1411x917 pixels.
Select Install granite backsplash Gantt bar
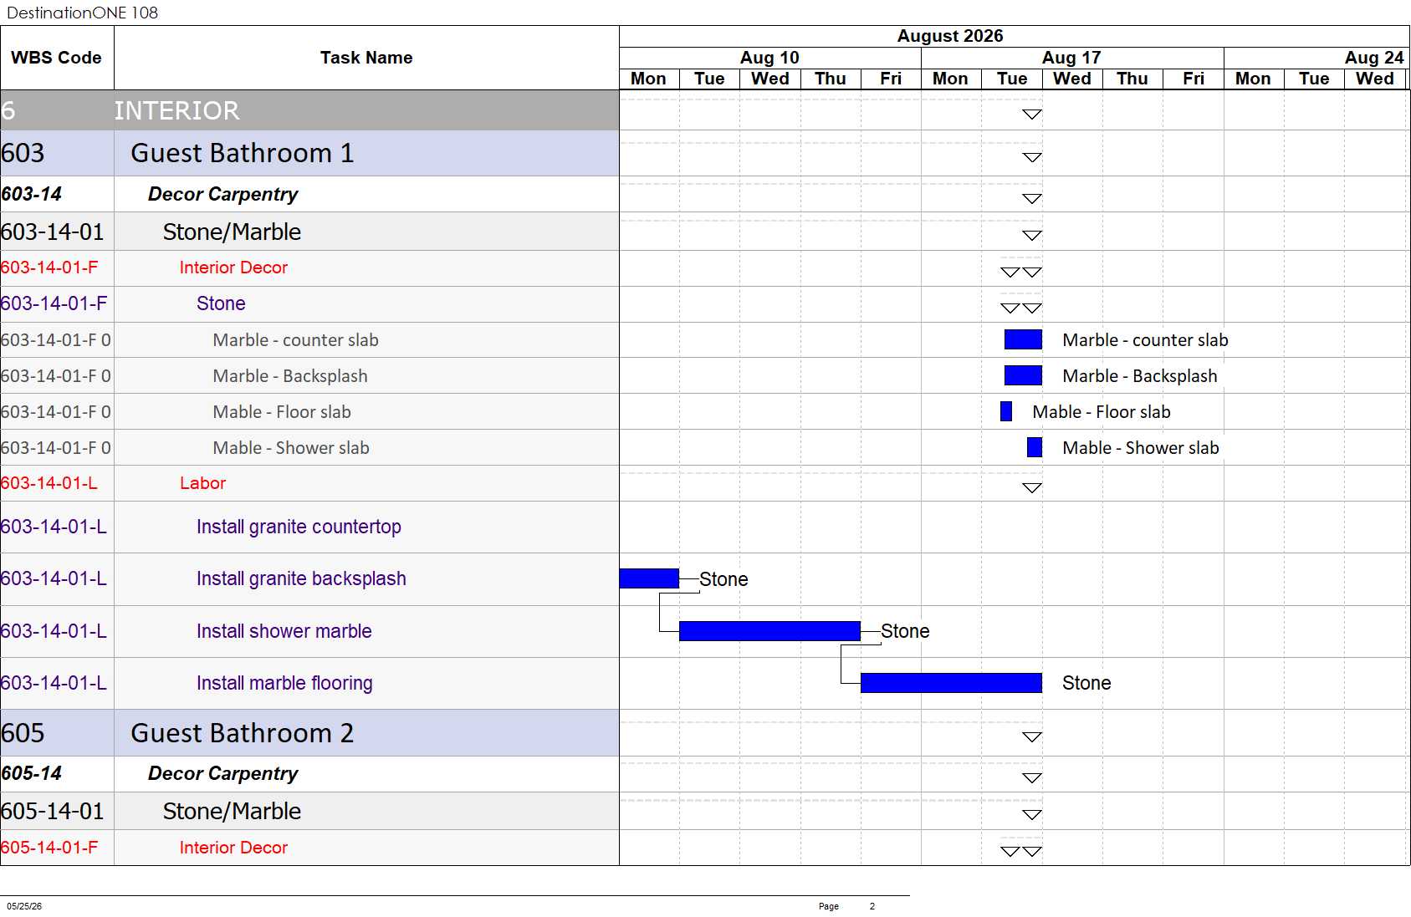click(x=649, y=578)
